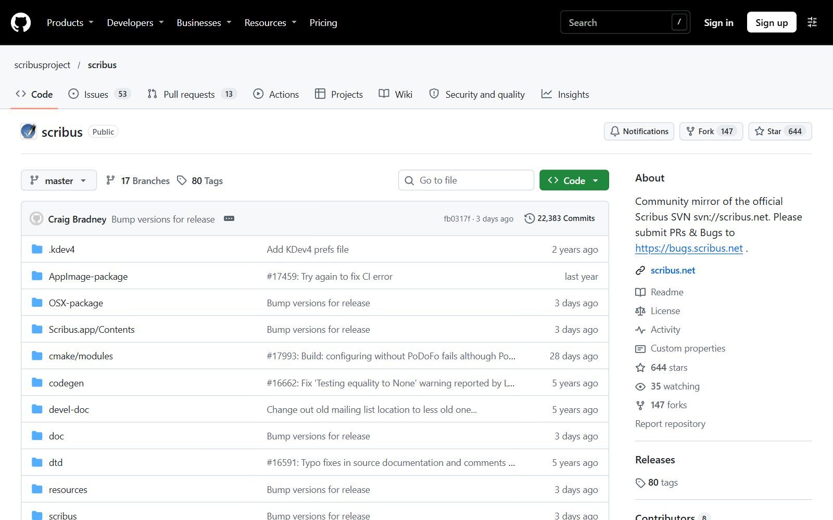
Task: Focus the top Search field
Action: point(625,22)
